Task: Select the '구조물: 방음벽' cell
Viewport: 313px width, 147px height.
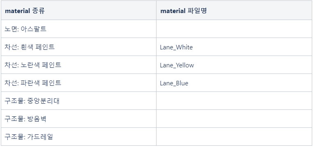Action: [79, 119]
